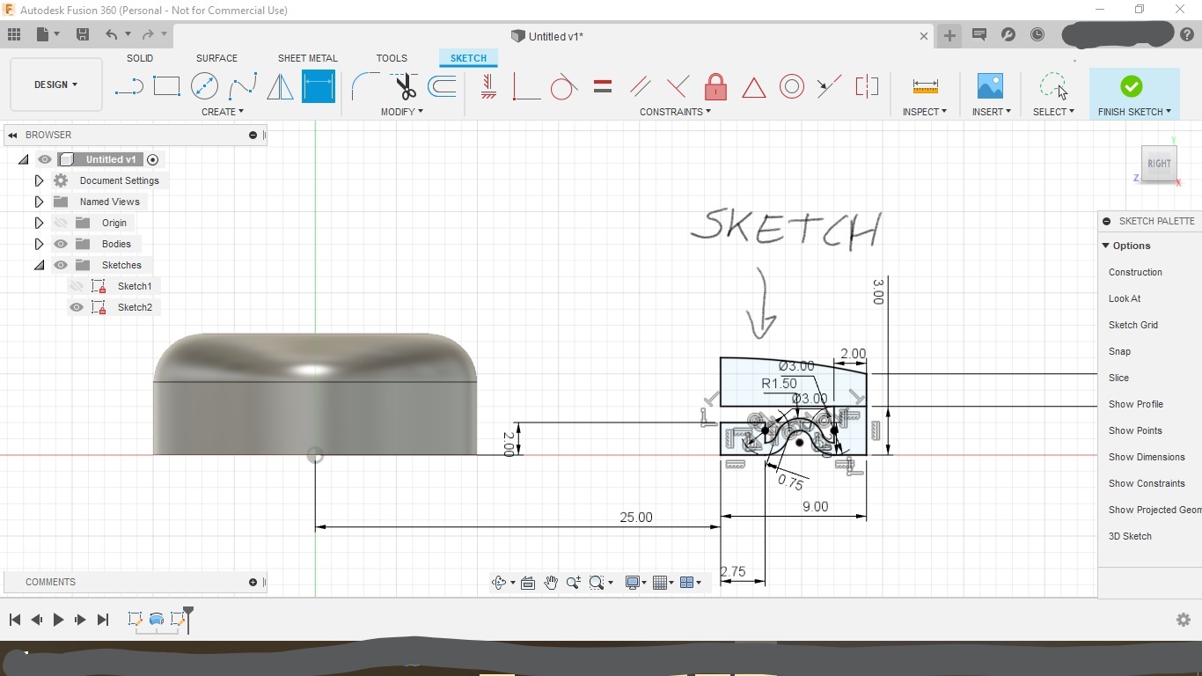Collapse the Sketches folder in browser
The image size is (1202, 676).
39,265
